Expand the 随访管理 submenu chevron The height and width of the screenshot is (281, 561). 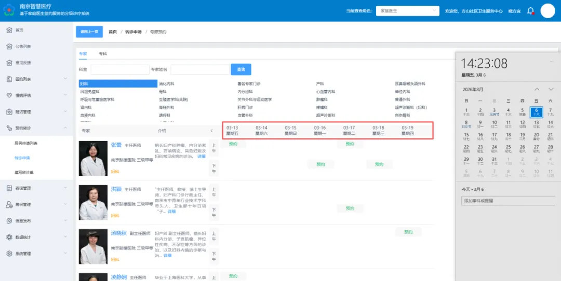(65, 112)
